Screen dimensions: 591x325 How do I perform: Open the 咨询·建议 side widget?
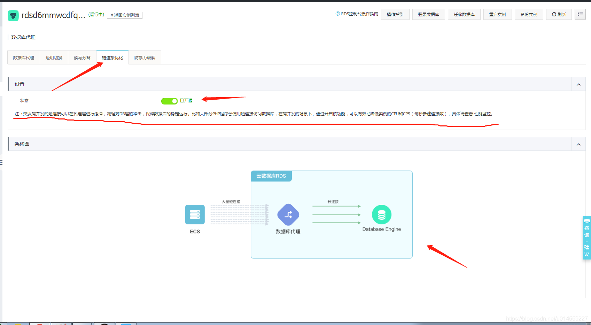[x=586, y=238]
